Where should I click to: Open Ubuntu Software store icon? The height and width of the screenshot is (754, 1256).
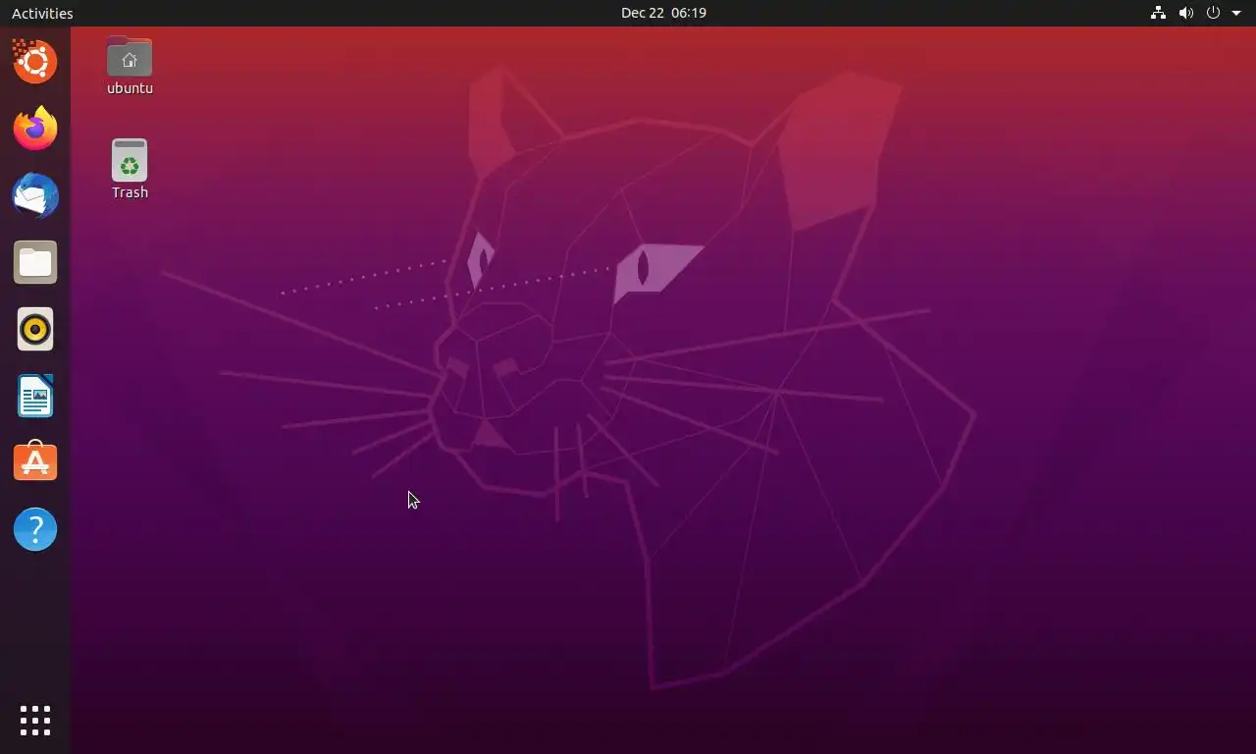35,462
